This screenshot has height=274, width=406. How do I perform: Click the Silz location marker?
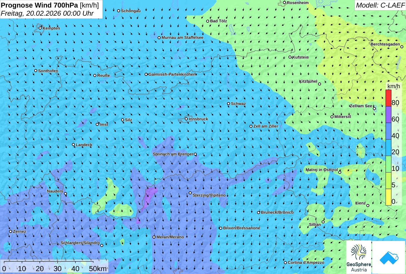(123, 120)
